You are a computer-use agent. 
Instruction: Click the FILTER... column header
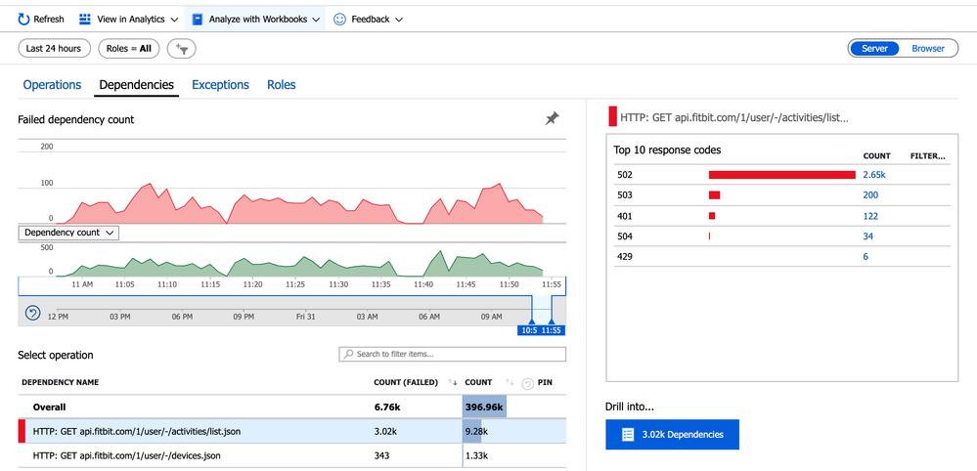[928, 156]
